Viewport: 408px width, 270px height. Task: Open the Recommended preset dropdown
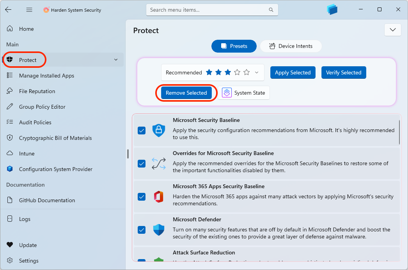click(x=213, y=72)
